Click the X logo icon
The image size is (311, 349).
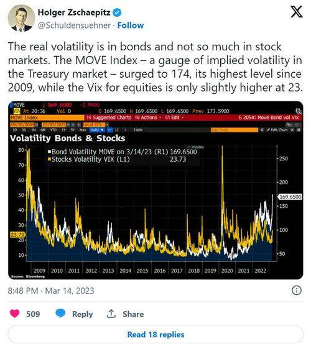pos(296,12)
